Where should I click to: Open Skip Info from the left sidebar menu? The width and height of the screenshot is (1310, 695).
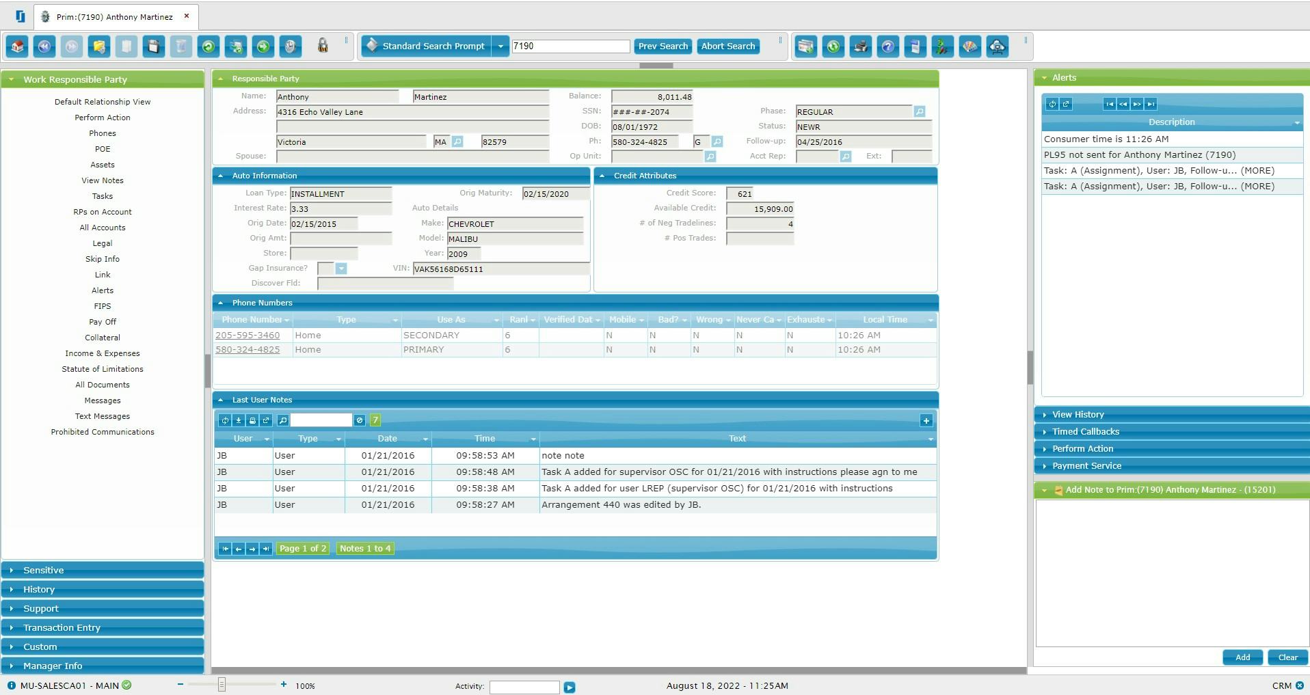point(102,258)
